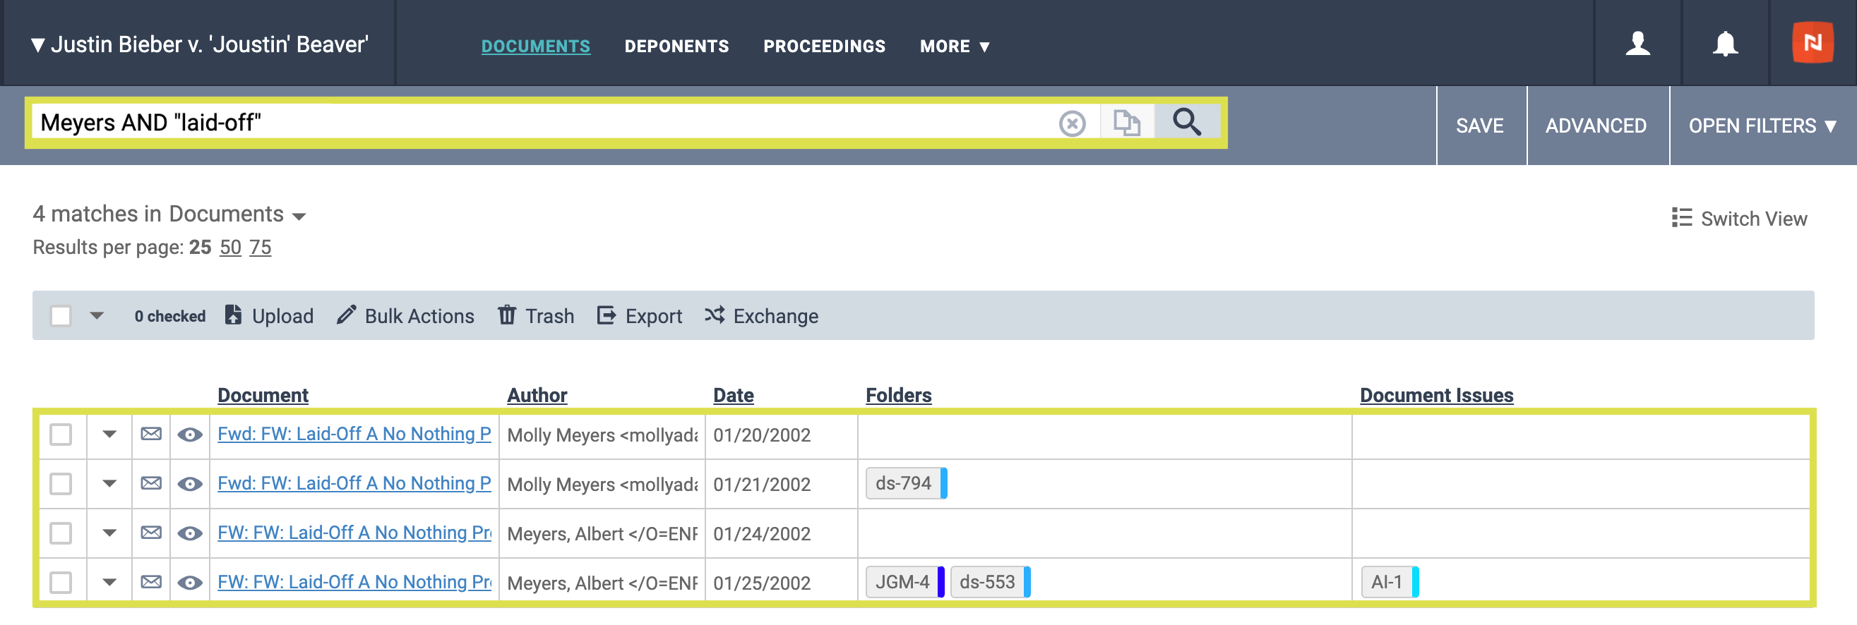
Task: Click the Exchange shuffle icon
Action: tap(714, 315)
